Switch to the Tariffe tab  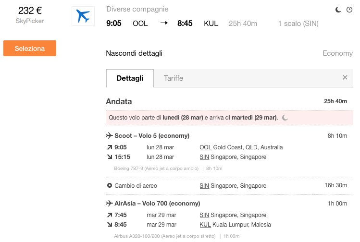click(x=174, y=78)
